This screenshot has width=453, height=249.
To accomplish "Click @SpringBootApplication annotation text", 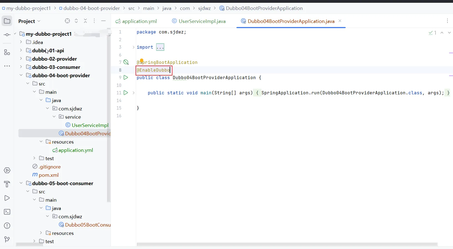I will [x=167, y=63].
